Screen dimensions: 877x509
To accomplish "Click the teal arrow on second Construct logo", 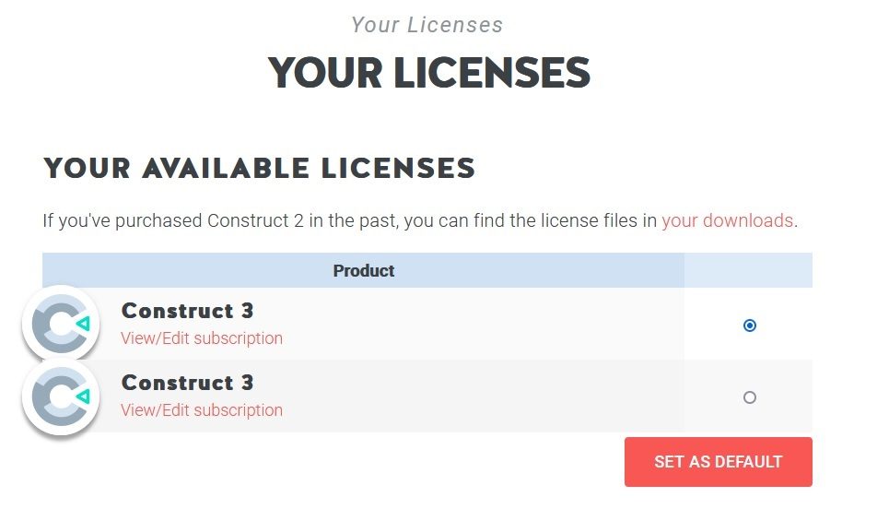I will 83,397.
